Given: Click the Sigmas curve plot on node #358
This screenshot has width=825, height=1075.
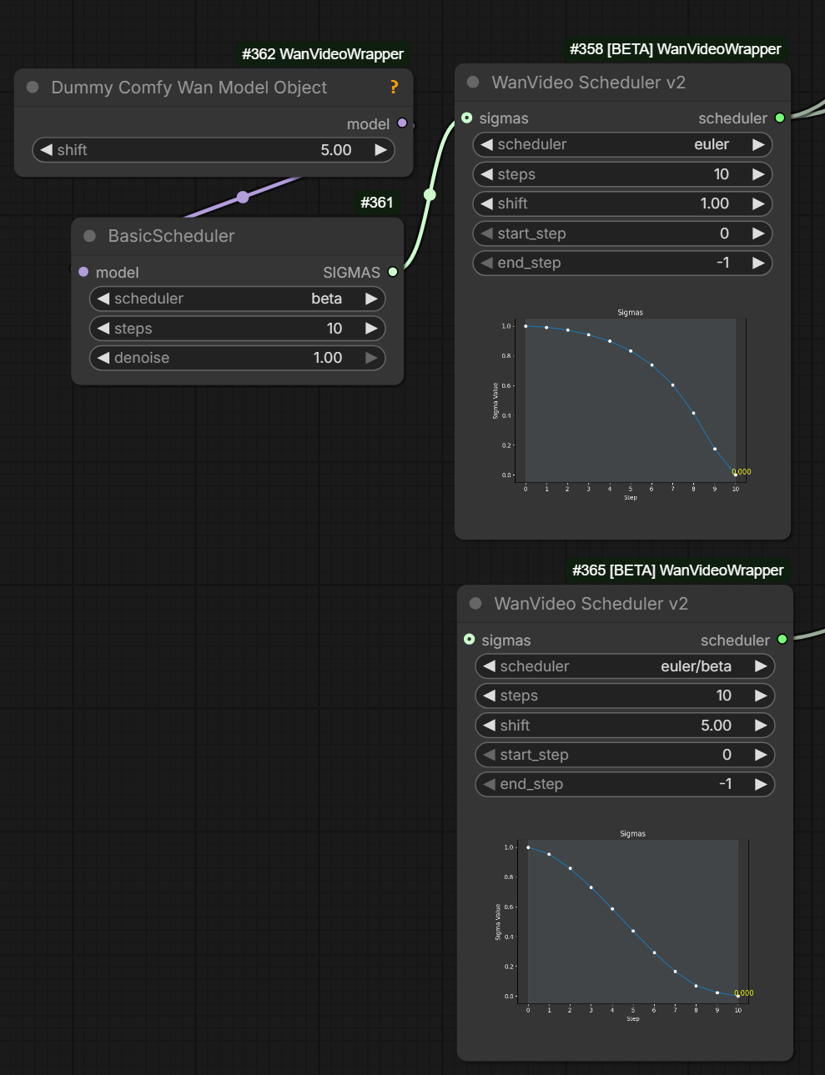Looking at the screenshot, I should (631, 400).
